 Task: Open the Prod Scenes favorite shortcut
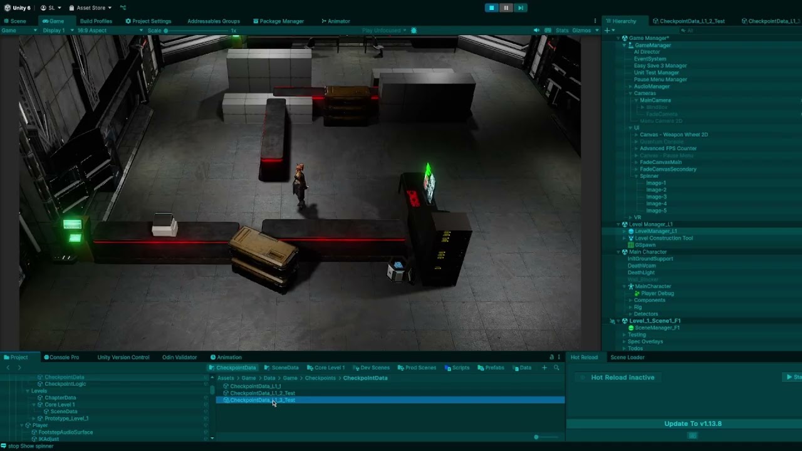click(417, 368)
